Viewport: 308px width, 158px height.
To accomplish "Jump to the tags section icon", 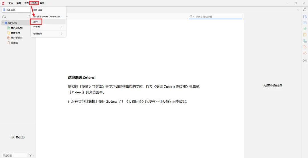I will coord(305,47).
